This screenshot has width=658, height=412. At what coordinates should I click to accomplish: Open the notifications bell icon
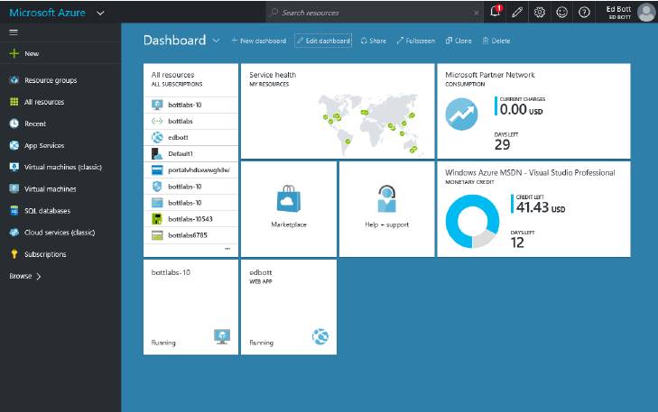[x=496, y=12]
